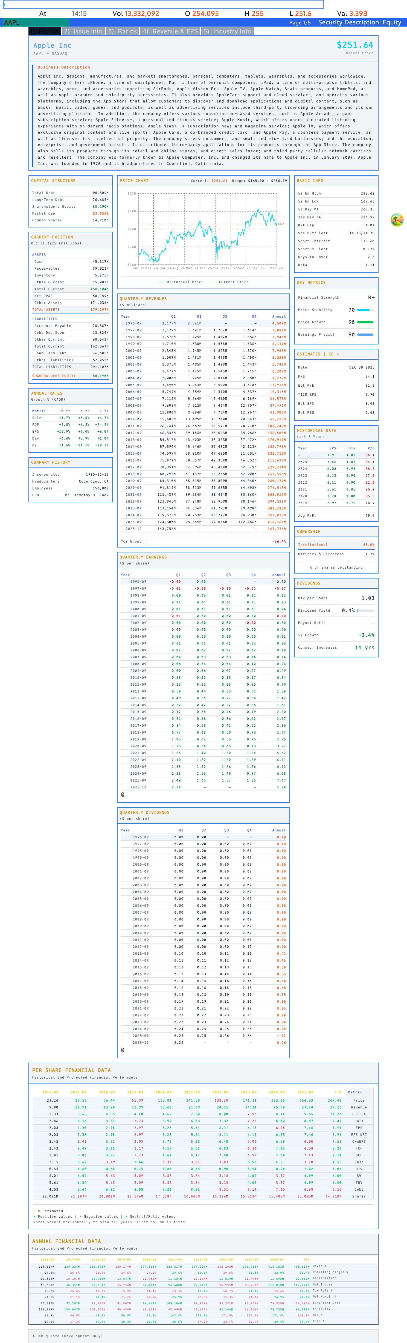Click the floating palm tree icon at right edge
407x1343 pixels.
[397, 220]
